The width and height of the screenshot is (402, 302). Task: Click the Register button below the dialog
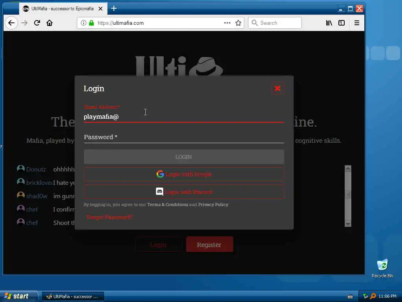[x=210, y=245]
